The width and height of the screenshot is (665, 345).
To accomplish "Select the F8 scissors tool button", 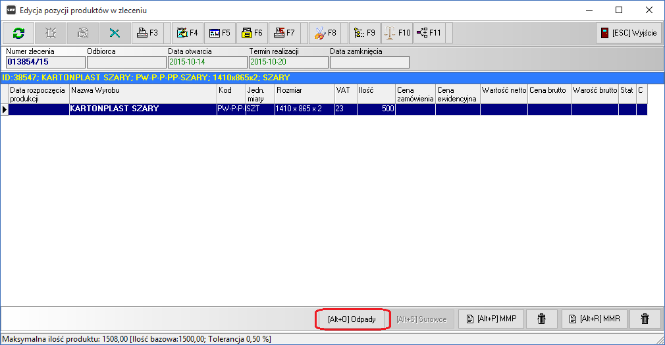I will [325, 33].
